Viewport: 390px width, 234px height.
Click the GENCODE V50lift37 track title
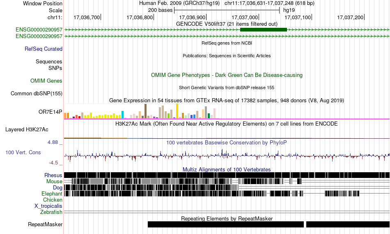227,24
